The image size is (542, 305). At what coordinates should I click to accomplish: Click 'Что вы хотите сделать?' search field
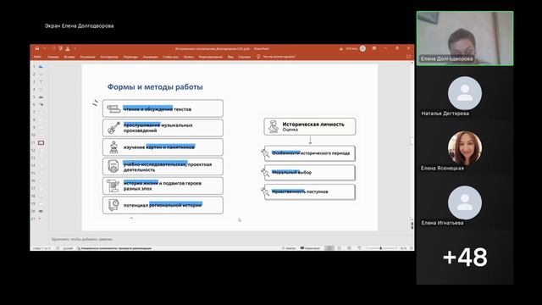click(279, 57)
